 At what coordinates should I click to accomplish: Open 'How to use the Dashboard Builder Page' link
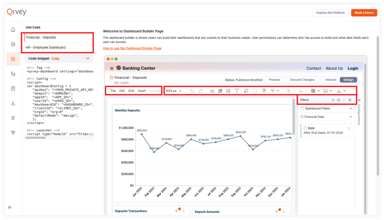point(132,48)
